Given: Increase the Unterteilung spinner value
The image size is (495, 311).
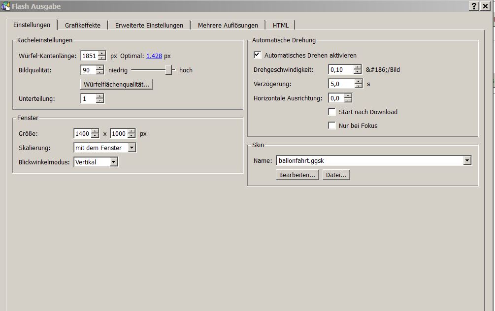Looking at the screenshot, I should (100, 96).
